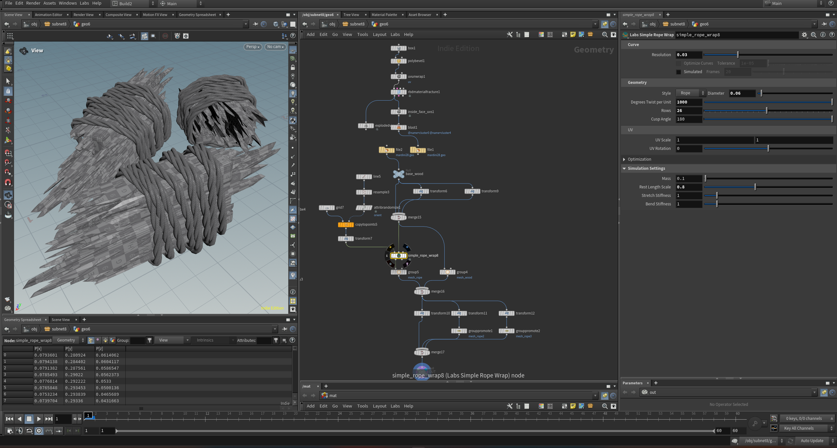The height and width of the screenshot is (448, 837).
Task: Click the select arrow tool in viewport
Action: click(x=8, y=81)
